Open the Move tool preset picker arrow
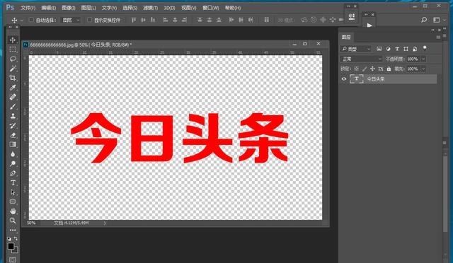Viewport: 453px width, 263px height. (x=21, y=21)
